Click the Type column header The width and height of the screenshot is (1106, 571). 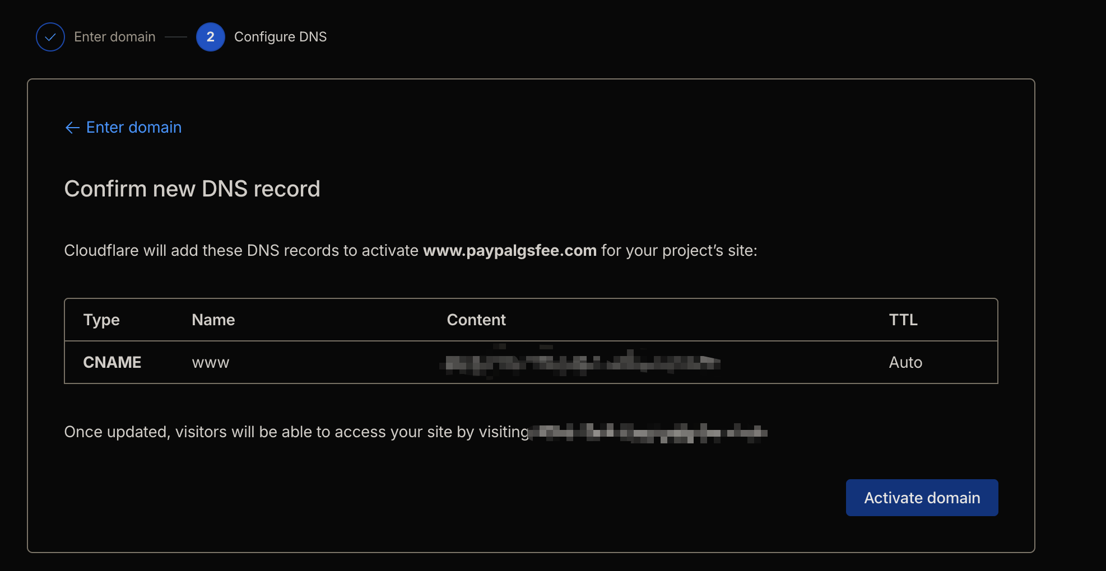point(101,320)
